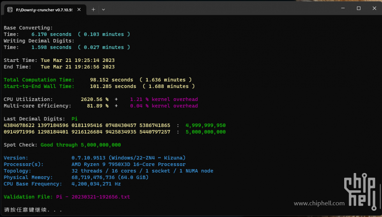The image size is (382, 217).
Task: Open a new terminal tab
Action: tap(93, 9)
